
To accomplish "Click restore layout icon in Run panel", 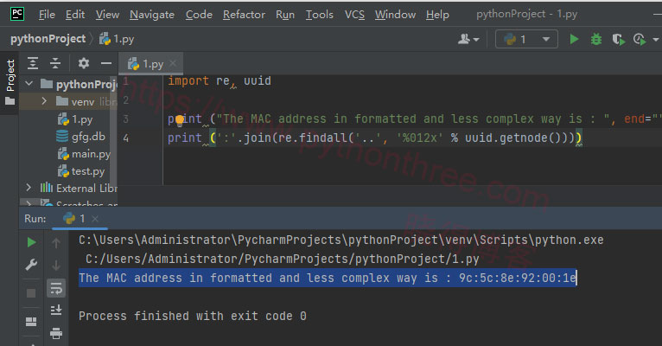I will 31,322.
